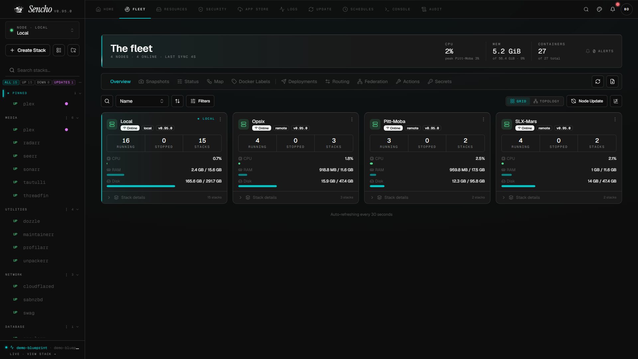This screenshot has height=359, width=638.
Task: Switch to Grid view
Action: 518,101
